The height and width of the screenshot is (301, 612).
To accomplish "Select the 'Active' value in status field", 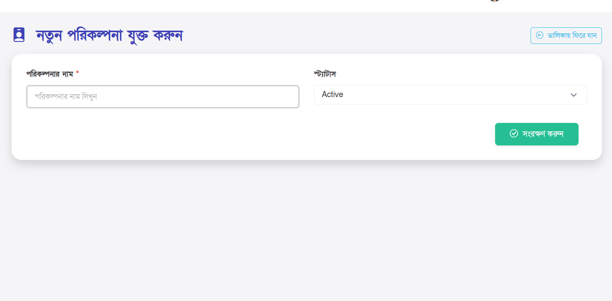I will 333,95.
